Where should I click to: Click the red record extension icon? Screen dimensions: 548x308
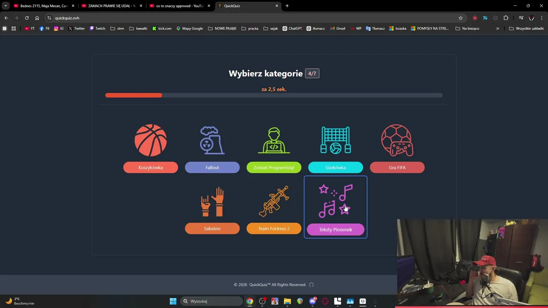pyautogui.click(x=475, y=18)
